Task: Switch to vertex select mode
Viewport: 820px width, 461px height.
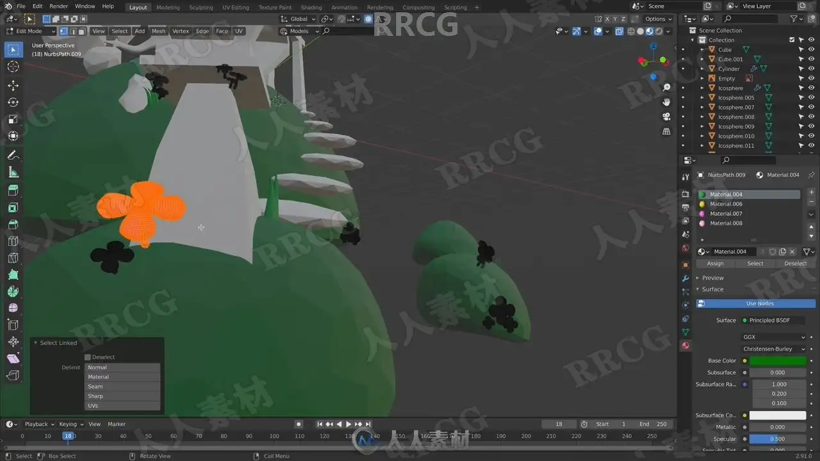Action: click(x=63, y=31)
